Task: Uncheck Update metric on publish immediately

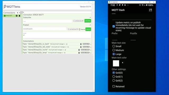Action: pyautogui.click(x=114, y=26)
